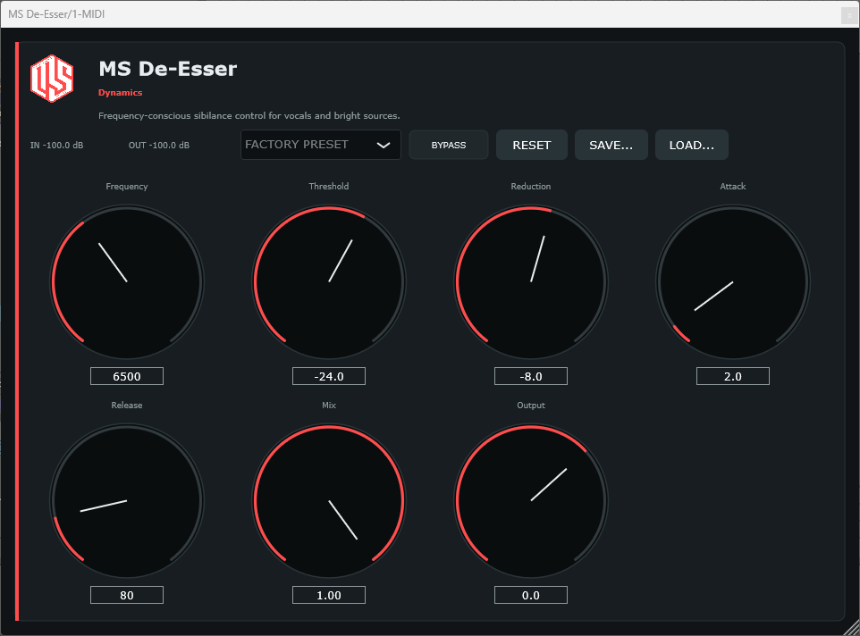
Task: Click the Output label above its knob
Action: click(531, 406)
